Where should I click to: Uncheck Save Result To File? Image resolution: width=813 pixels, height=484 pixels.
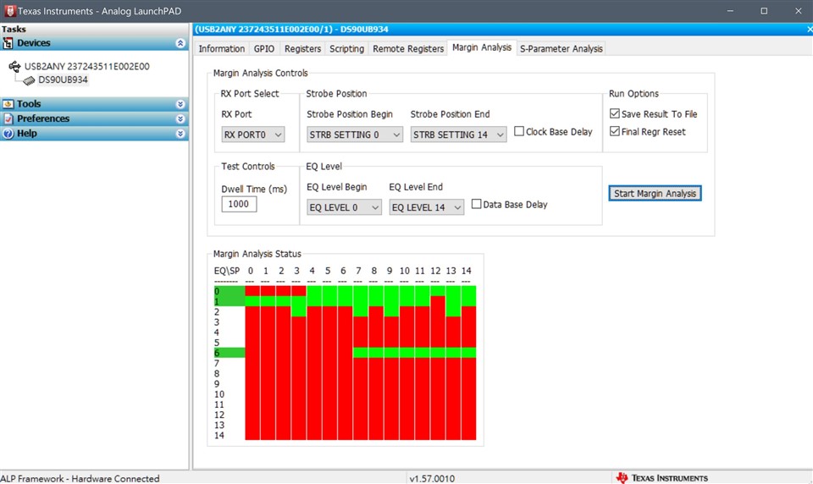[615, 113]
